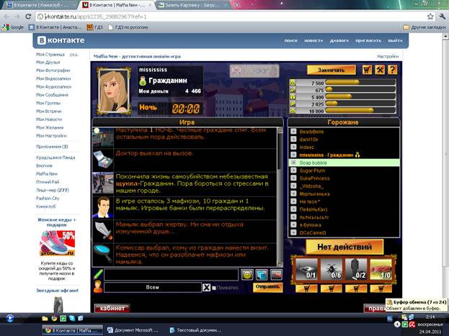Switch to Текстовый документ taskbar window

[195, 330]
